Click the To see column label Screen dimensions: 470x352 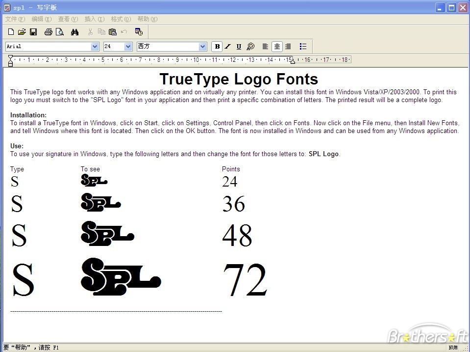click(x=90, y=169)
